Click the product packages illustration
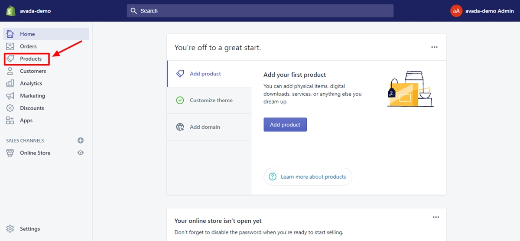 pos(410,89)
